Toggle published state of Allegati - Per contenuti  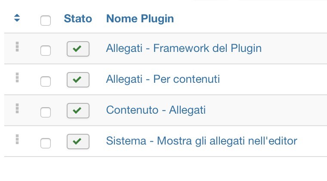click(x=78, y=80)
